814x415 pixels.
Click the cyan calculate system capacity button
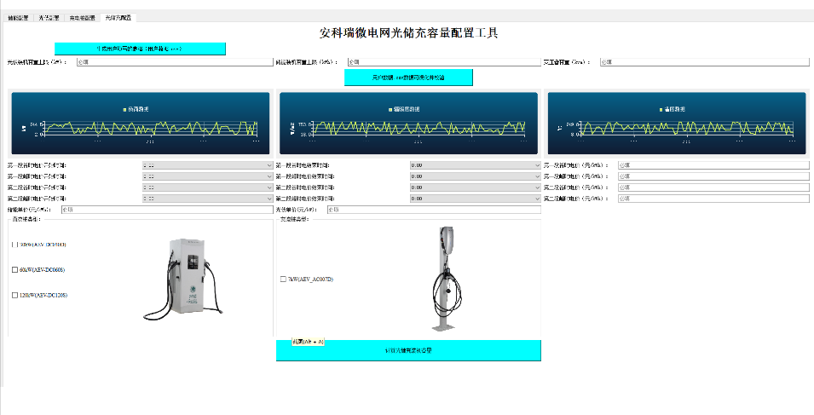(408, 351)
